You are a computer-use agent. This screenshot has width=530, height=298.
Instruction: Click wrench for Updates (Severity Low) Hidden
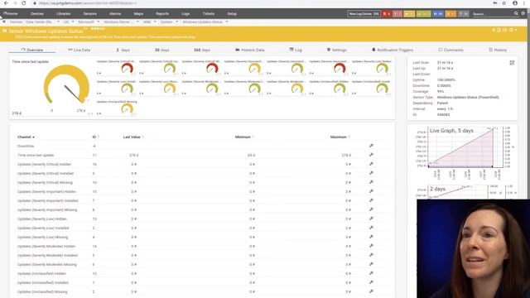coord(371,219)
